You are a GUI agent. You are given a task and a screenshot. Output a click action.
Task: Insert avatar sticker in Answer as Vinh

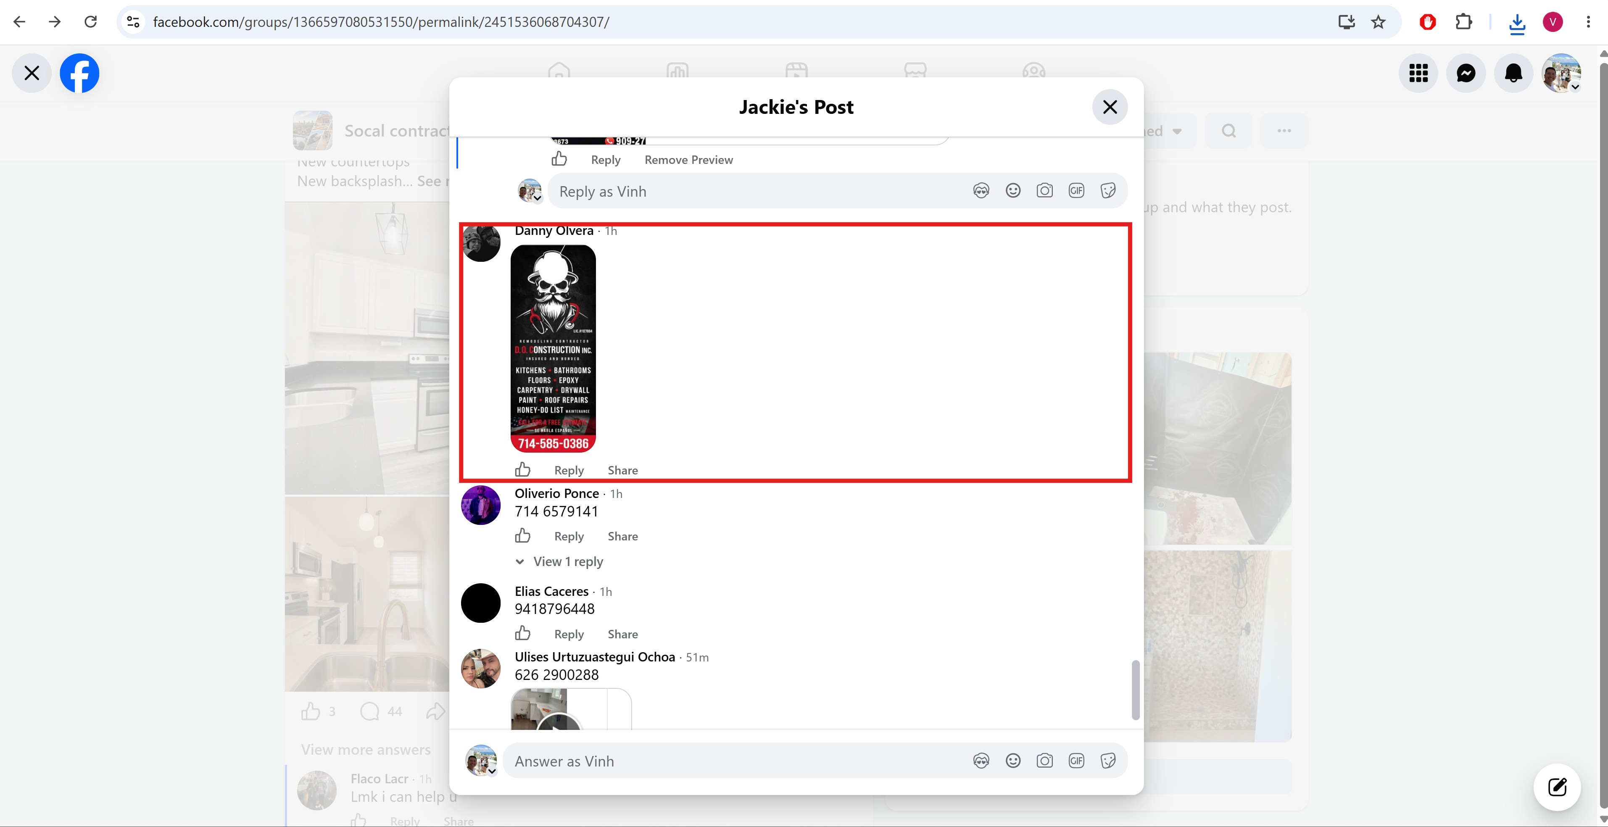coord(981,760)
